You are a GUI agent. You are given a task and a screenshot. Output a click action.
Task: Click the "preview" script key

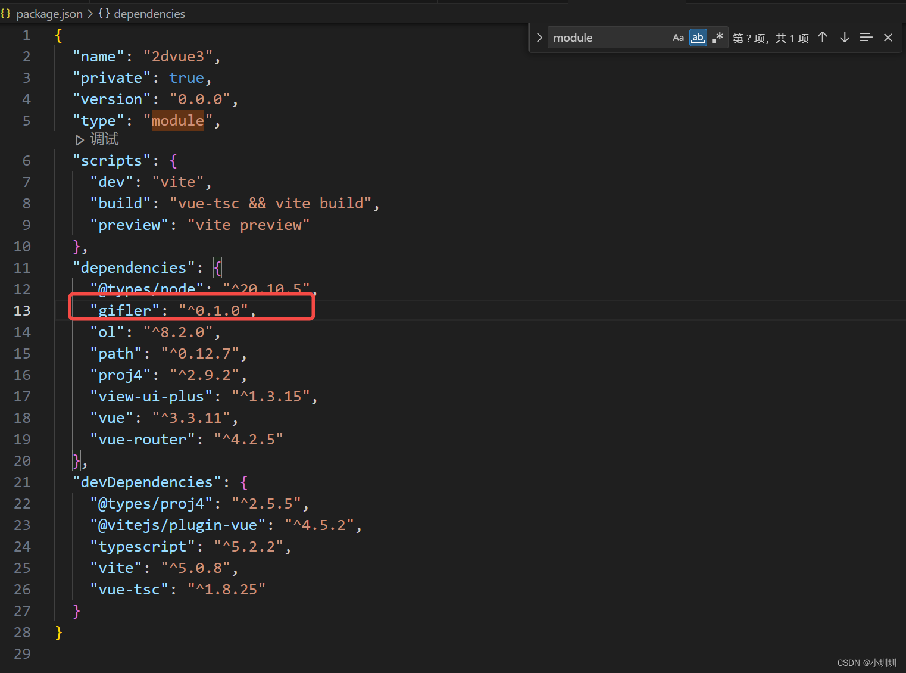(130, 225)
